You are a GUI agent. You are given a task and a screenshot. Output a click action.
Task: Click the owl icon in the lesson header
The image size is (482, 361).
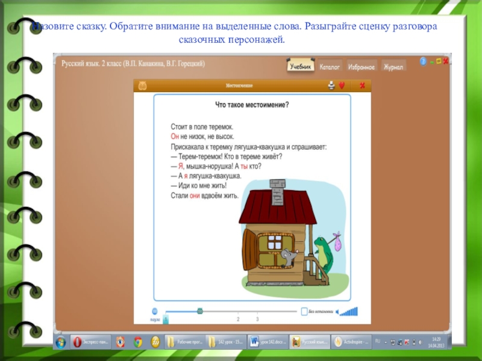142,85
